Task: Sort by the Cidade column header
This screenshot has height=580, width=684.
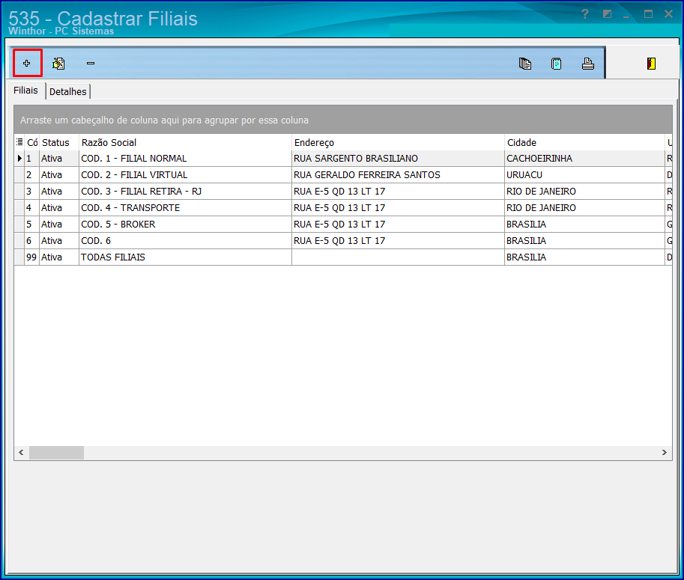Action: [584, 142]
